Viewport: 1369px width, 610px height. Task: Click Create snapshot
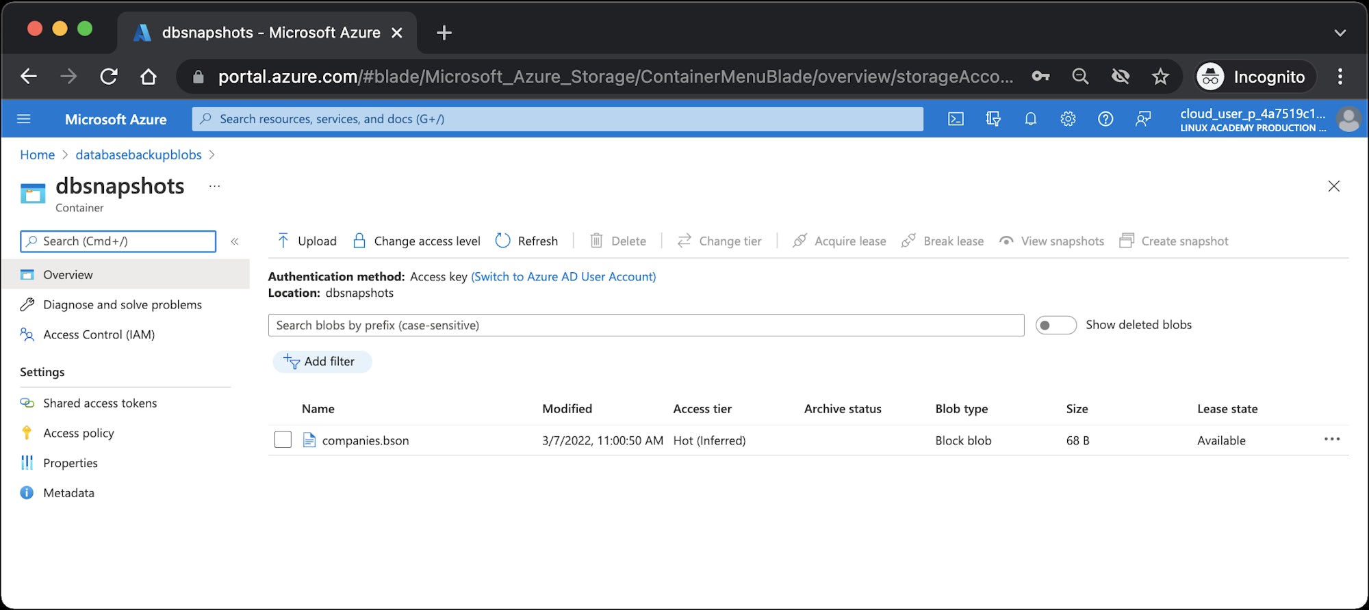click(x=1174, y=241)
